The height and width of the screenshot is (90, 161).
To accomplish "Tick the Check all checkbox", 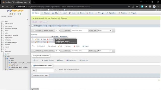I will coord(38,46).
